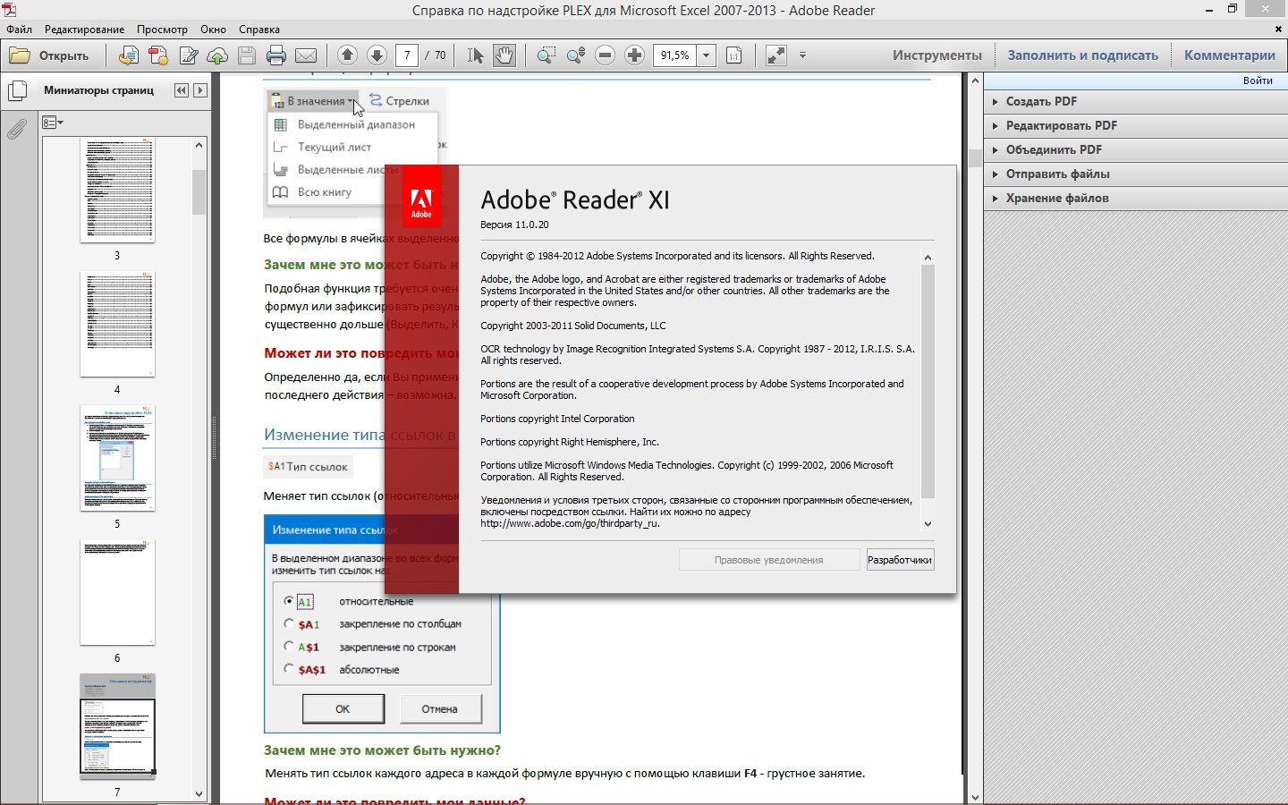
Task: Select закрепление по строкам radio option
Action: click(289, 646)
